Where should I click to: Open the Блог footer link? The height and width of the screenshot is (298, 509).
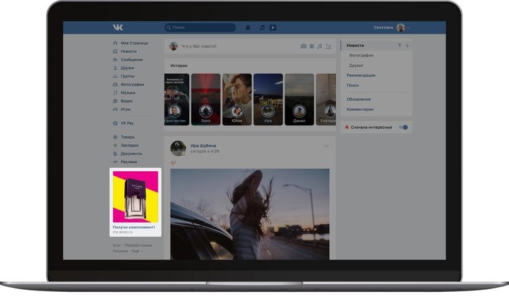point(117,246)
